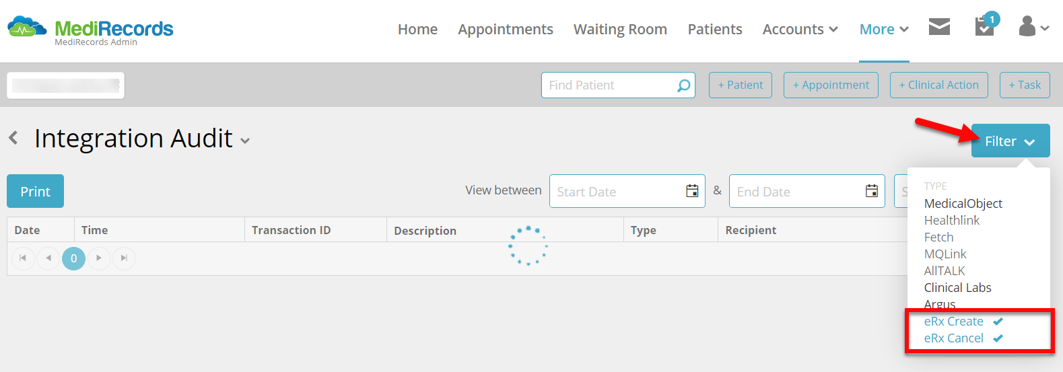Open the More navigation menu
1063x372 pixels.
pos(884,30)
